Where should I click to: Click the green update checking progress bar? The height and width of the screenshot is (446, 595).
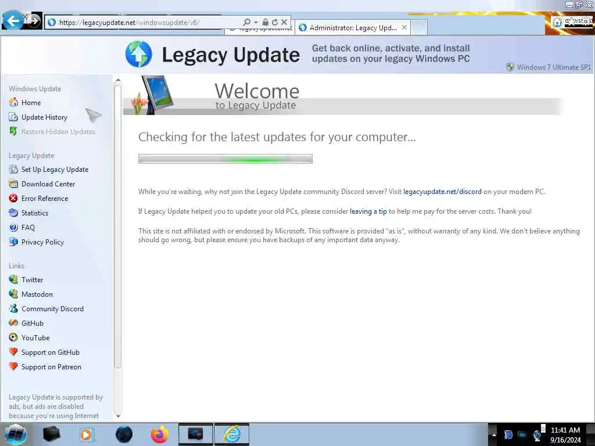(x=225, y=159)
